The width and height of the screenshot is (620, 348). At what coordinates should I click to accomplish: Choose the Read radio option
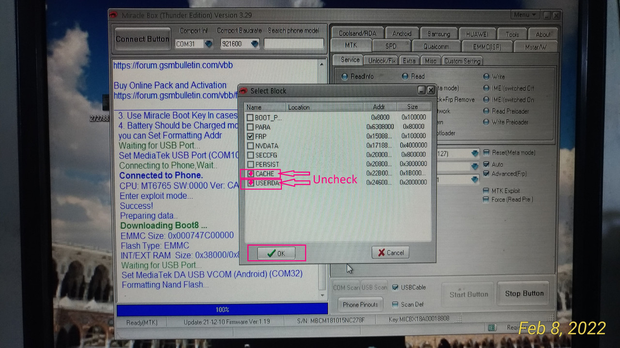405,76
